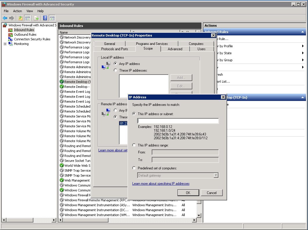The height and width of the screenshot is (230, 308).
Task: Switch to the Protocols and Ports tab
Action: [x=115, y=49]
